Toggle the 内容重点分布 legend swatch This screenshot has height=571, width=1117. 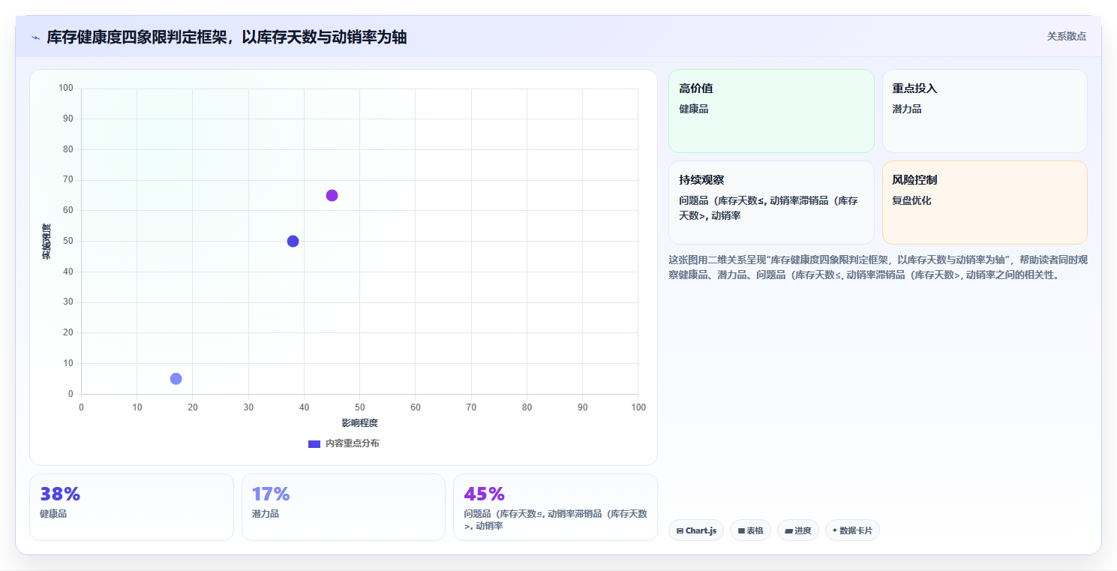[x=314, y=443]
